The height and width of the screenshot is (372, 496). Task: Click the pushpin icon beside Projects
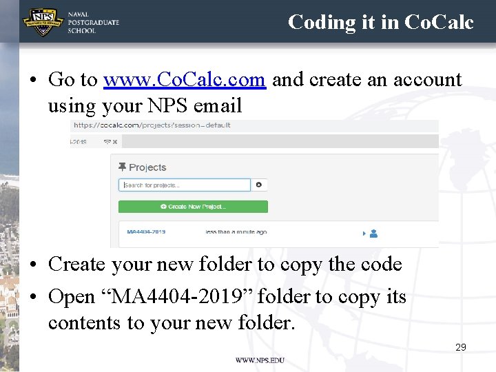[x=122, y=167]
